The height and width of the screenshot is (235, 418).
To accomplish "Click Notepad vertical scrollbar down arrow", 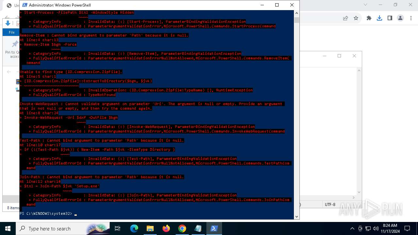I will coord(359,192).
